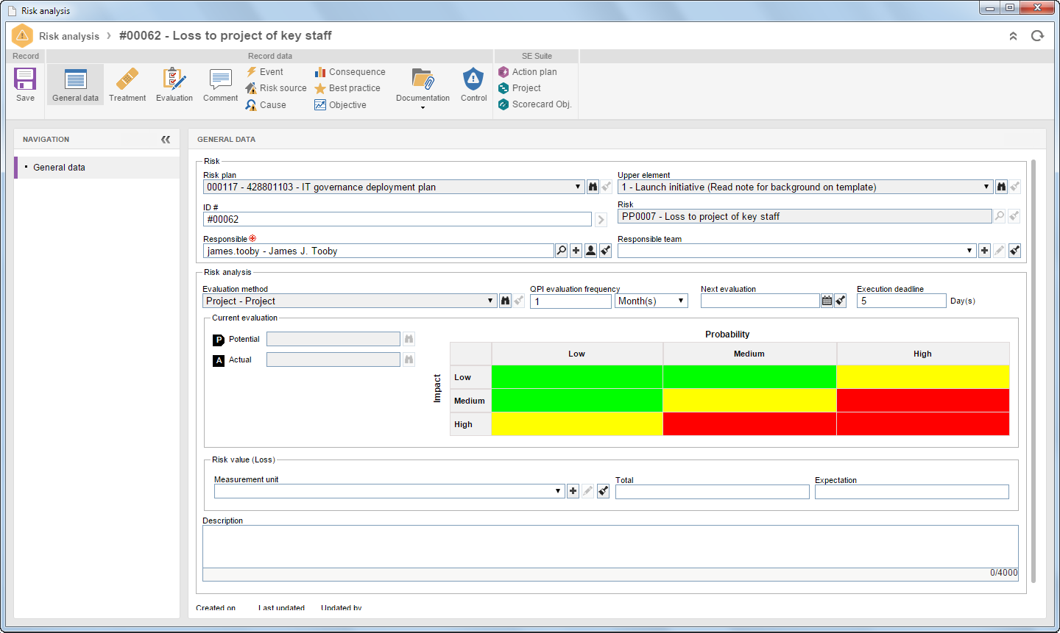Click the Risk field showing PP0007
The height and width of the screenshot is (633, 1060).
pos(805,216)
